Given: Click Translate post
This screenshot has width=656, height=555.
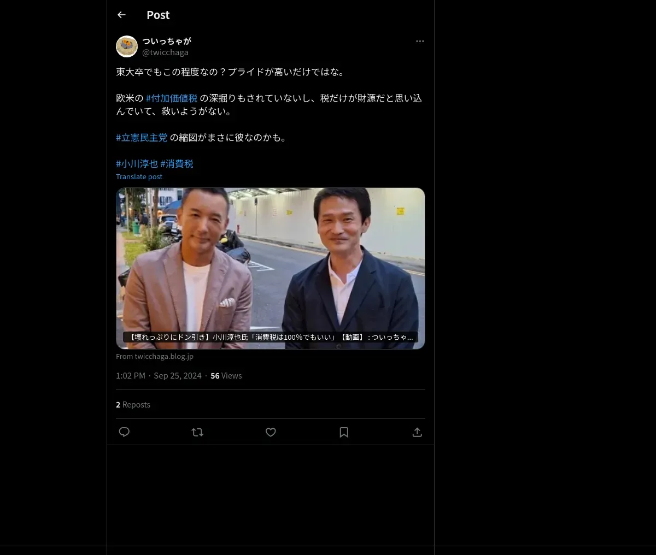Looking at the screenshot, I should 139,176.
